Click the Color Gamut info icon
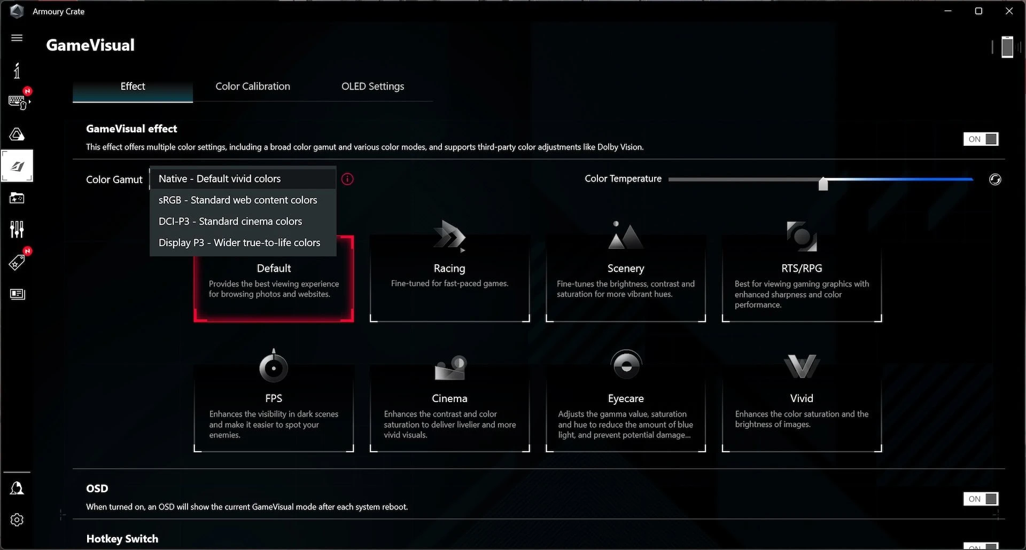1026x550 pixels. click(347, 179)
